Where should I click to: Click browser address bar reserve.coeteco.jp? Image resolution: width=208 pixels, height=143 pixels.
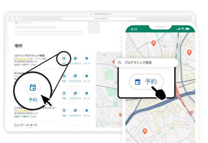click(x=101, y=19)
